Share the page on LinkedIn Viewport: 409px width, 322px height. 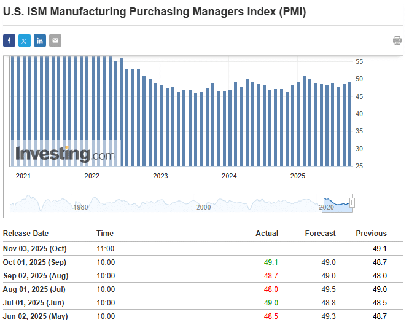point(40,41)
